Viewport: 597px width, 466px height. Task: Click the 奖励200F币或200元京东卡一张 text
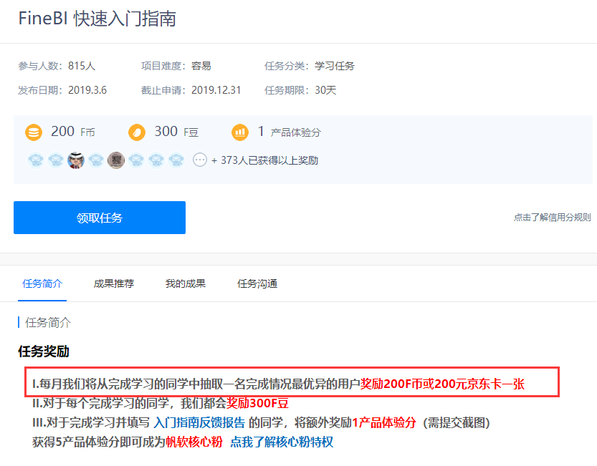point(442,384)
